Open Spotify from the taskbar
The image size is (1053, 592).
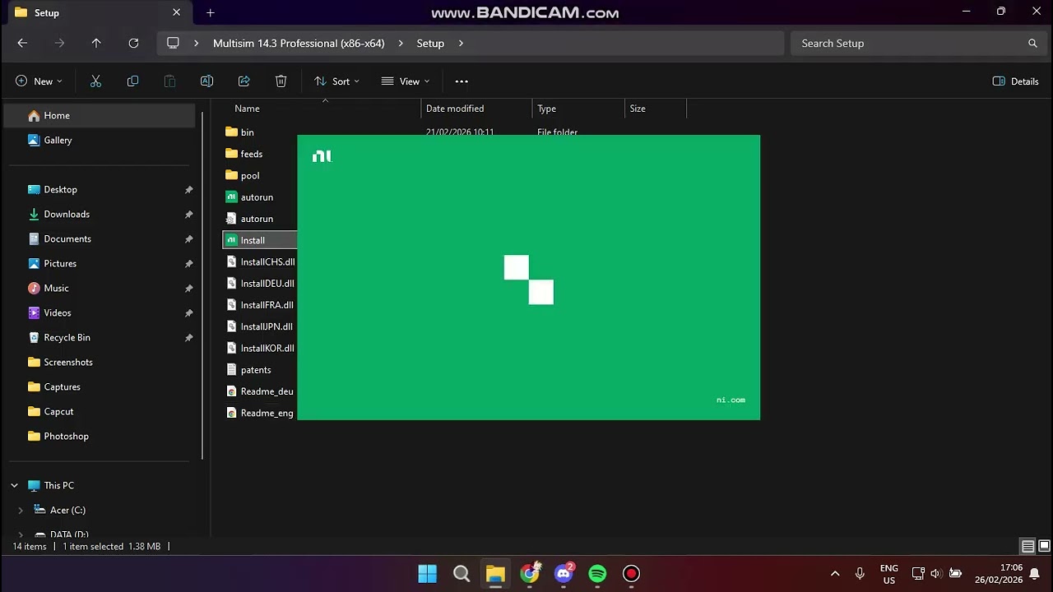coord(597,573)
